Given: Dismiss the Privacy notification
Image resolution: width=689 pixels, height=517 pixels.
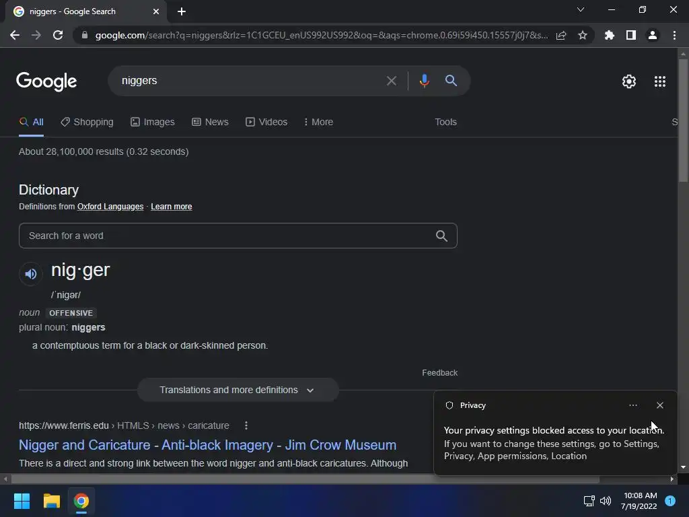Looking at the screenshot, I should tap(659, 405).
